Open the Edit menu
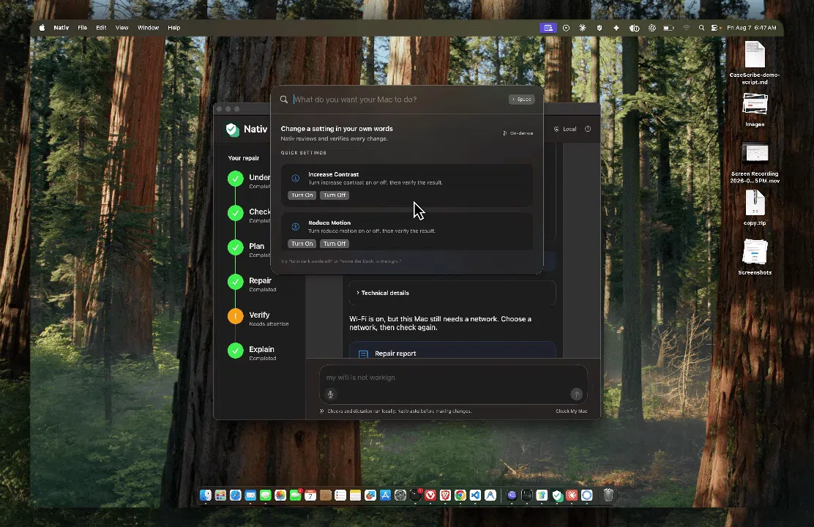 coord(101,28)
